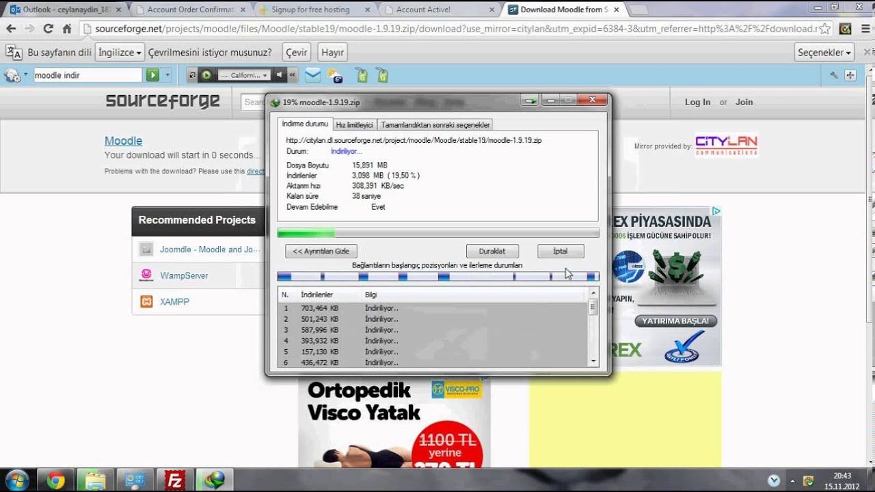Open the mail envelope toolbar icon
Viewport: 875px width, 492px height.
pyautogui.click(x=313, y=75)
